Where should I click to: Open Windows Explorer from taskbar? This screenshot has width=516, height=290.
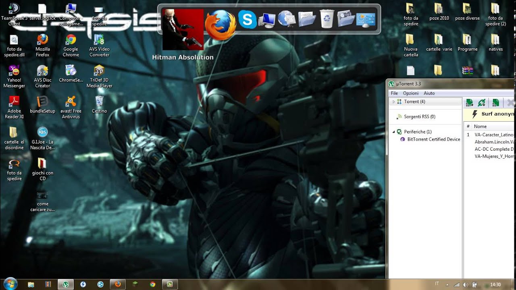point(31,284)
